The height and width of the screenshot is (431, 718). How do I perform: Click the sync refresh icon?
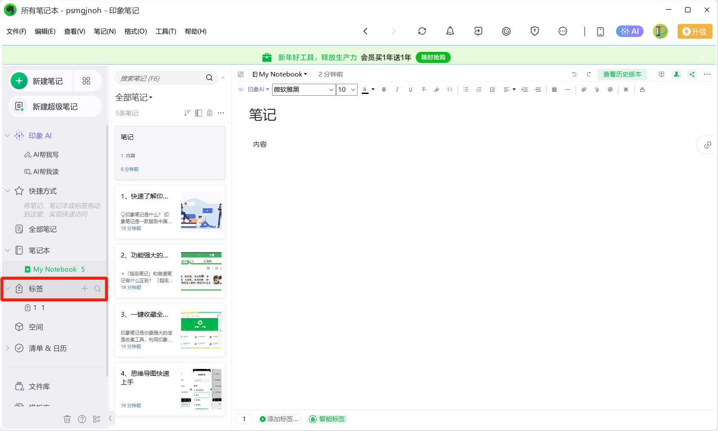(422, 31)
